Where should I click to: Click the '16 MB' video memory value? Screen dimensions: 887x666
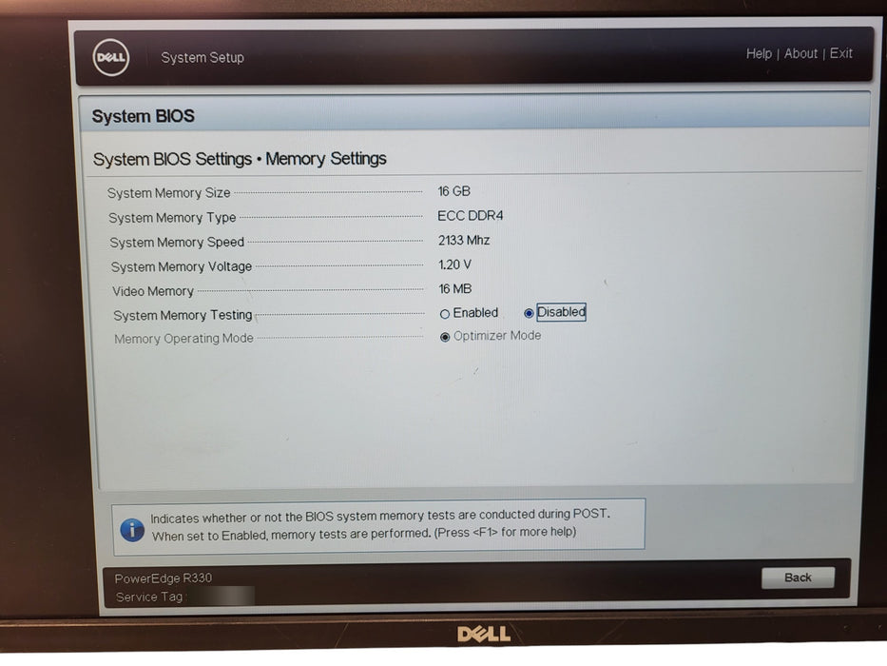[x=454, y=289]
